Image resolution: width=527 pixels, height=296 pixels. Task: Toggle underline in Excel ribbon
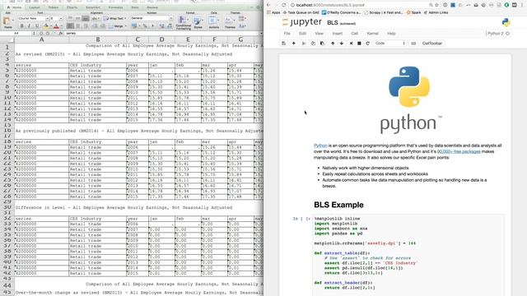click(x=37, y=25)
